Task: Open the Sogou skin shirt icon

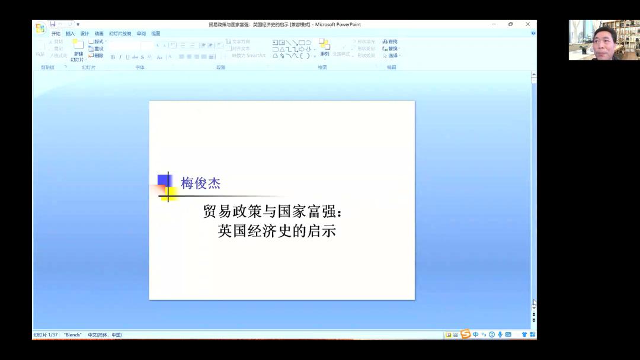Action: pos(524,335)
